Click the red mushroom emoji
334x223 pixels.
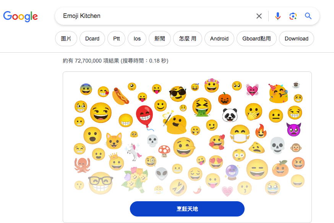164,151
